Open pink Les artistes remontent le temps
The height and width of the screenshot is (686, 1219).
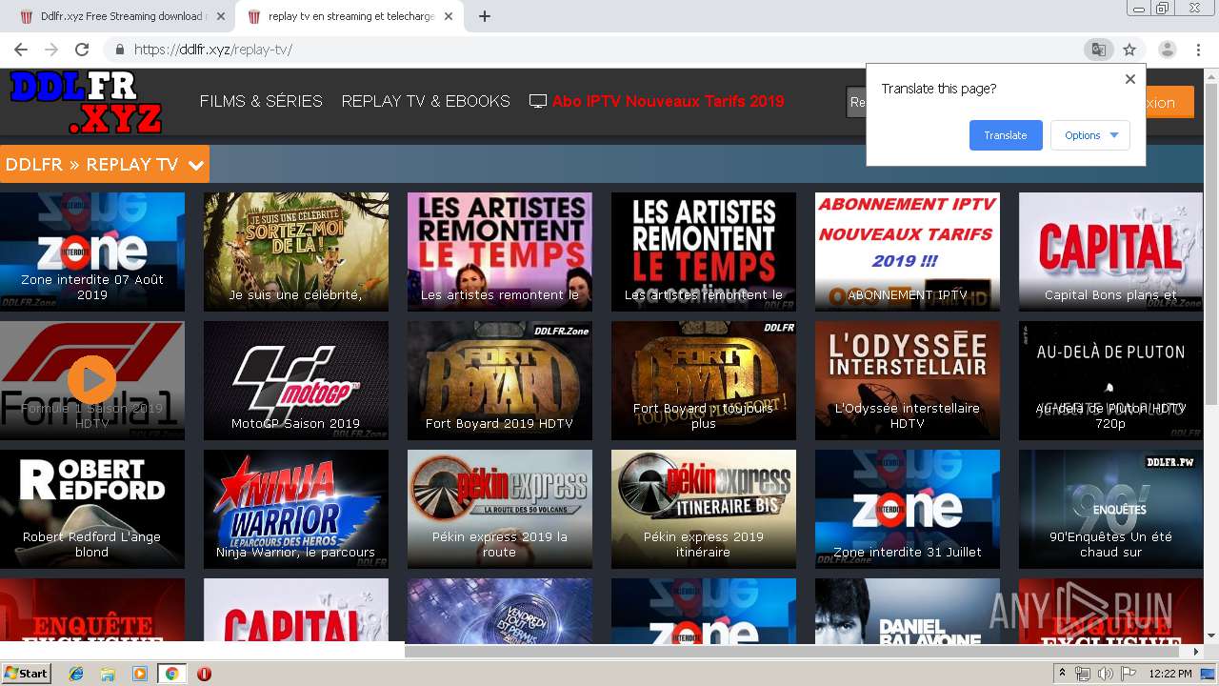click(x=500, y=252)
